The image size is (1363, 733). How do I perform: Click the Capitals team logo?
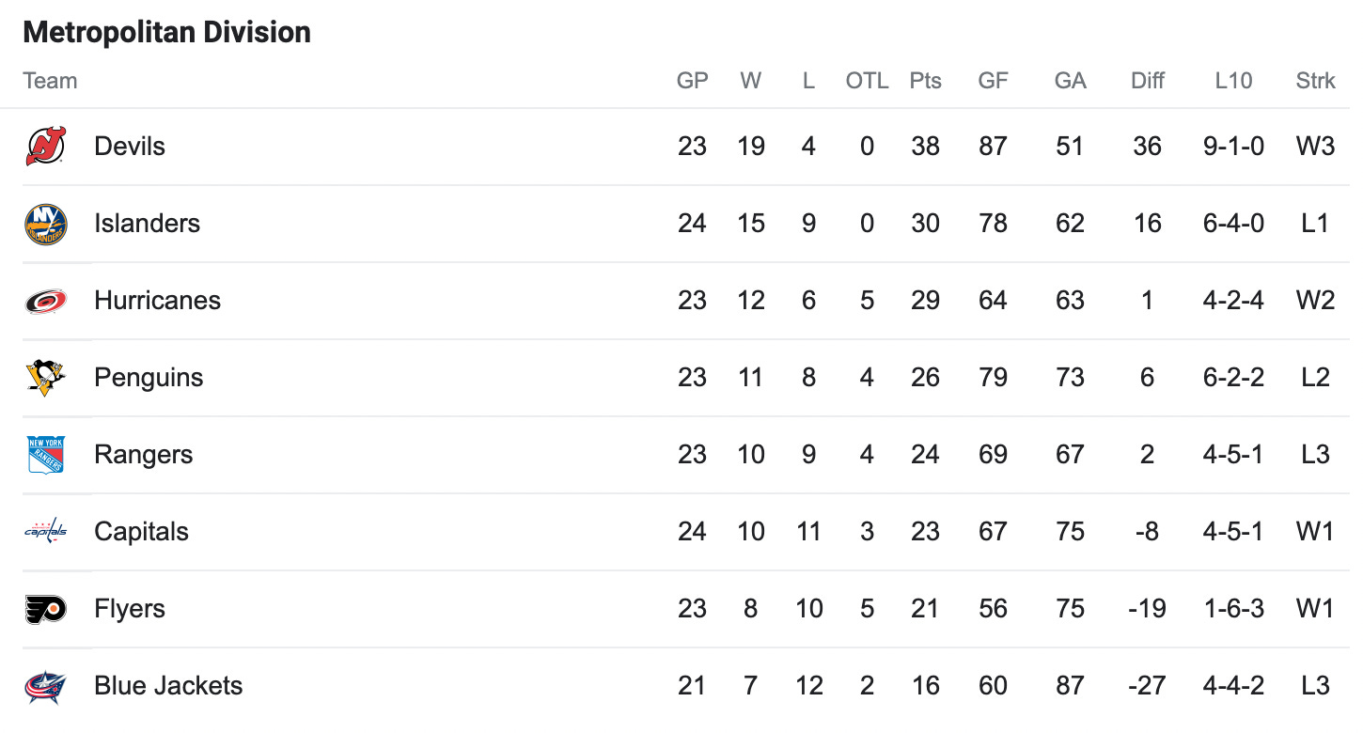(x=46, y=532)
